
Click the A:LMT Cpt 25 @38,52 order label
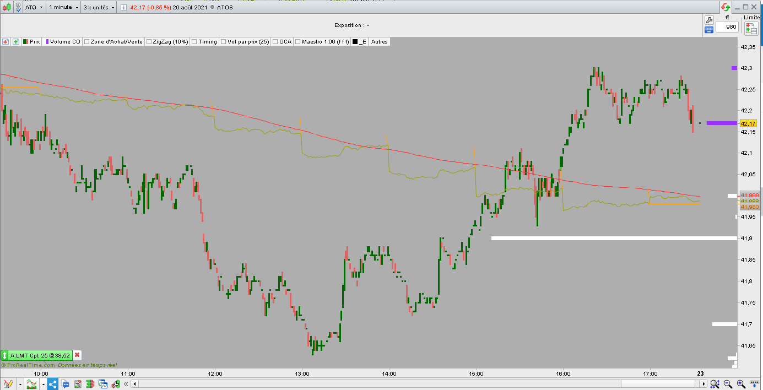[41, 355]
